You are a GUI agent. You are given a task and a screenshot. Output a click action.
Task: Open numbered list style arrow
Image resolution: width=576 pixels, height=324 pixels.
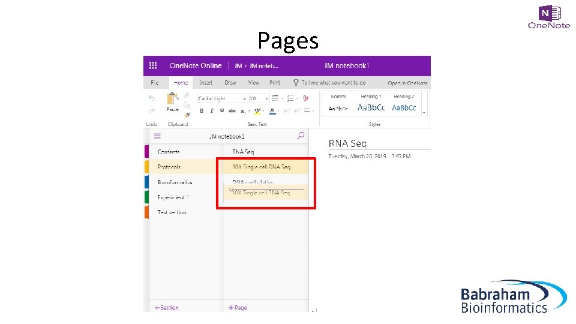point(297,98)
